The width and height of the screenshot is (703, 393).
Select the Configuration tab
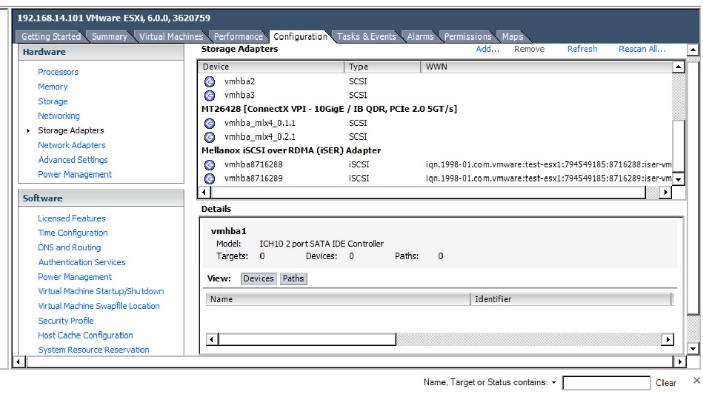(x=300, y=36)
